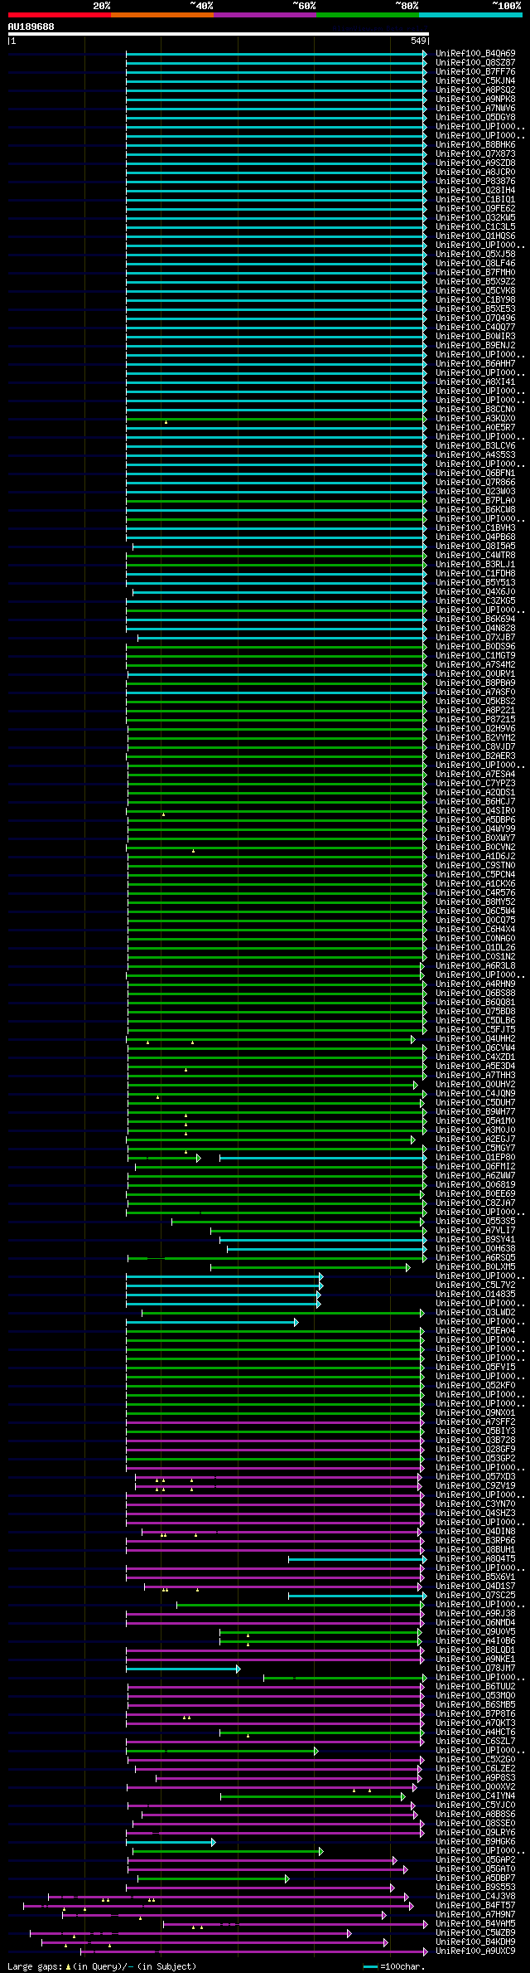The width and height of the screenshot is (530, 1973).
Task: Click the red ~20% identity legend segment
Action: (59, 15)
